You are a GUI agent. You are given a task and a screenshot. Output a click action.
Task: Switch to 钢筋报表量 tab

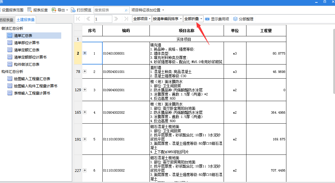[7, 20]
